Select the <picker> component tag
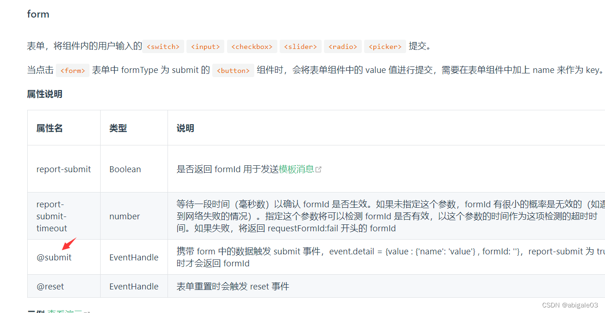The image size is (605, 313). coord(385,46)
